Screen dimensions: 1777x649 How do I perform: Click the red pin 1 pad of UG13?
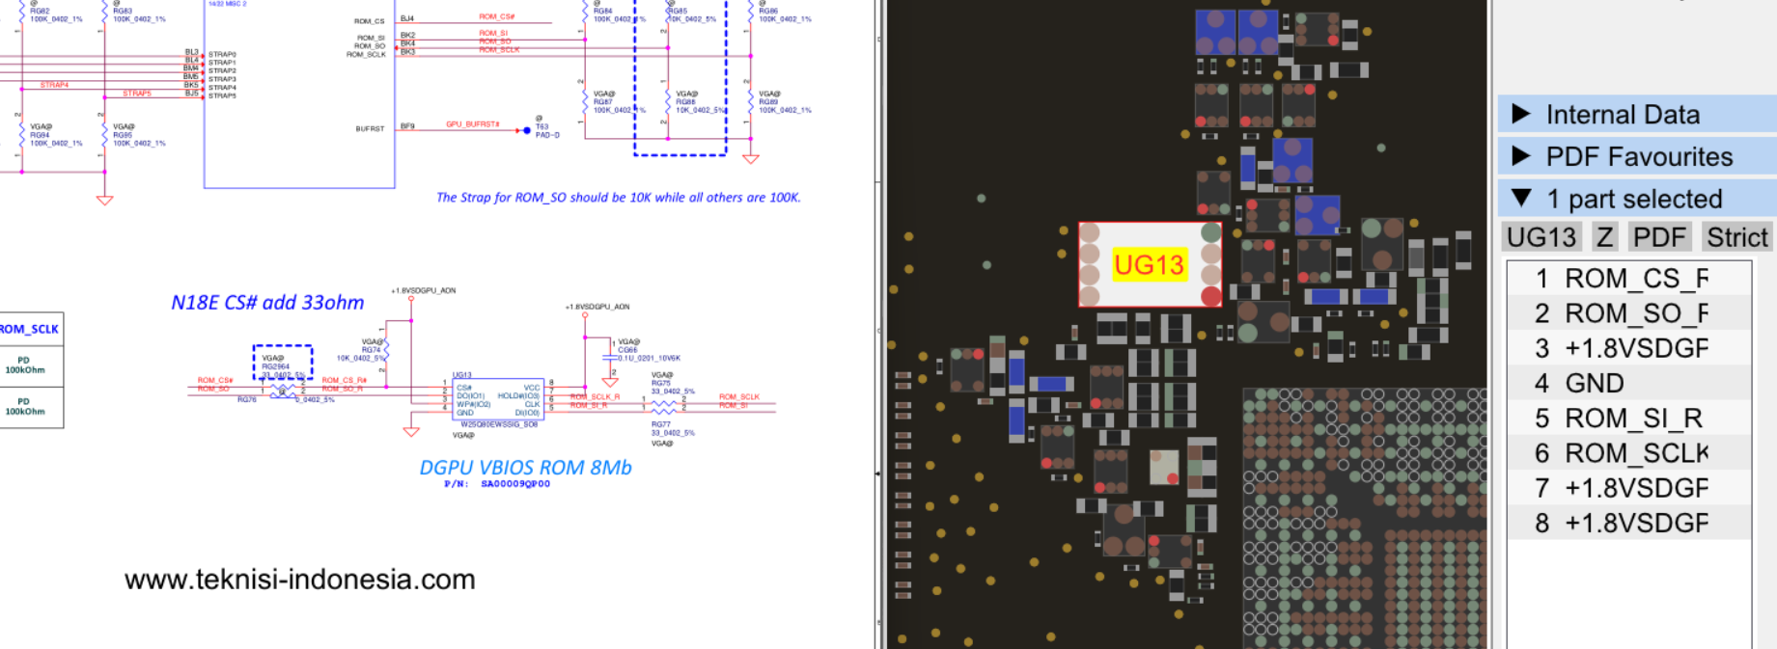[1210, 296]
